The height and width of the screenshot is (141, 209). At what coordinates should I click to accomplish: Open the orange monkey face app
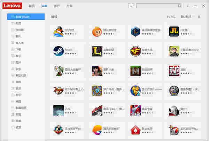(97, 32)
